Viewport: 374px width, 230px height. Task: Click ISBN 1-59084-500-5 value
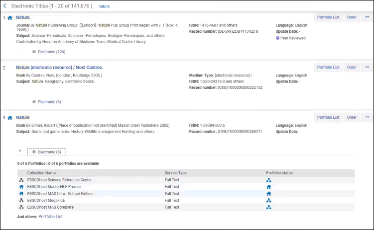pos(212,125)
